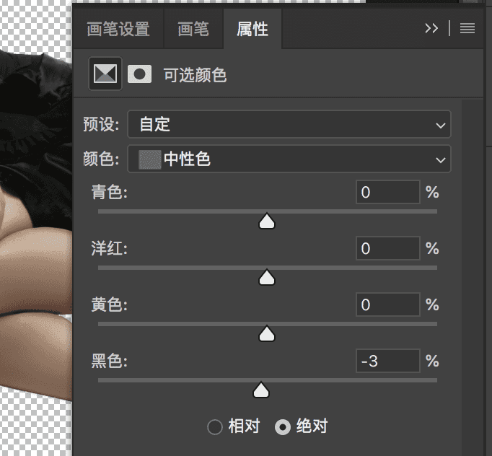Screen dimensions: 492x456
Task: Switch to the 画笔设置 tab
Action: point(118,29)
